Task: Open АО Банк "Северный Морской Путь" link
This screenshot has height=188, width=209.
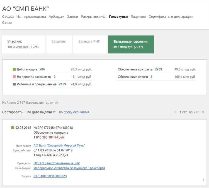Action: pos(59,145)
